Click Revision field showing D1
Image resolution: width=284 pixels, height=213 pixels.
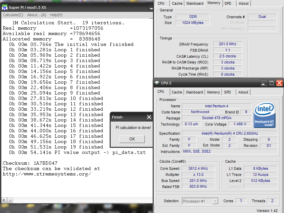coord(269,145)
